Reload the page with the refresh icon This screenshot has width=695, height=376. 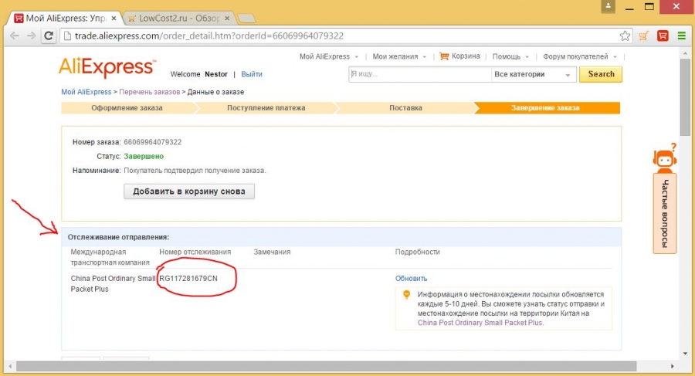[x=49, y=36]
